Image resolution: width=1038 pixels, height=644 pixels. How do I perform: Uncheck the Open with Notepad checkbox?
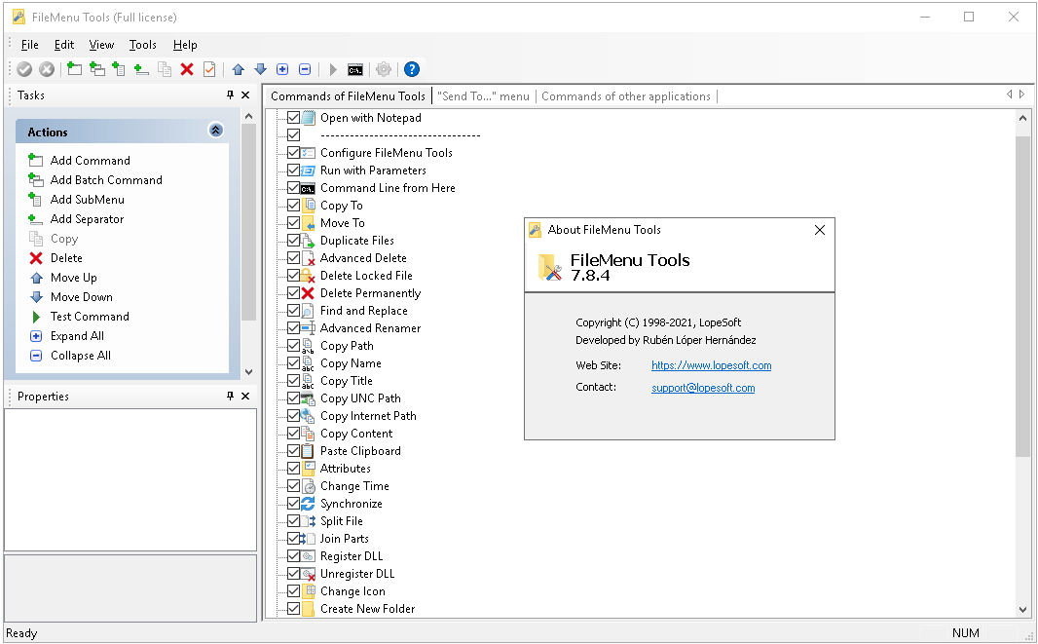coord(293,118)
